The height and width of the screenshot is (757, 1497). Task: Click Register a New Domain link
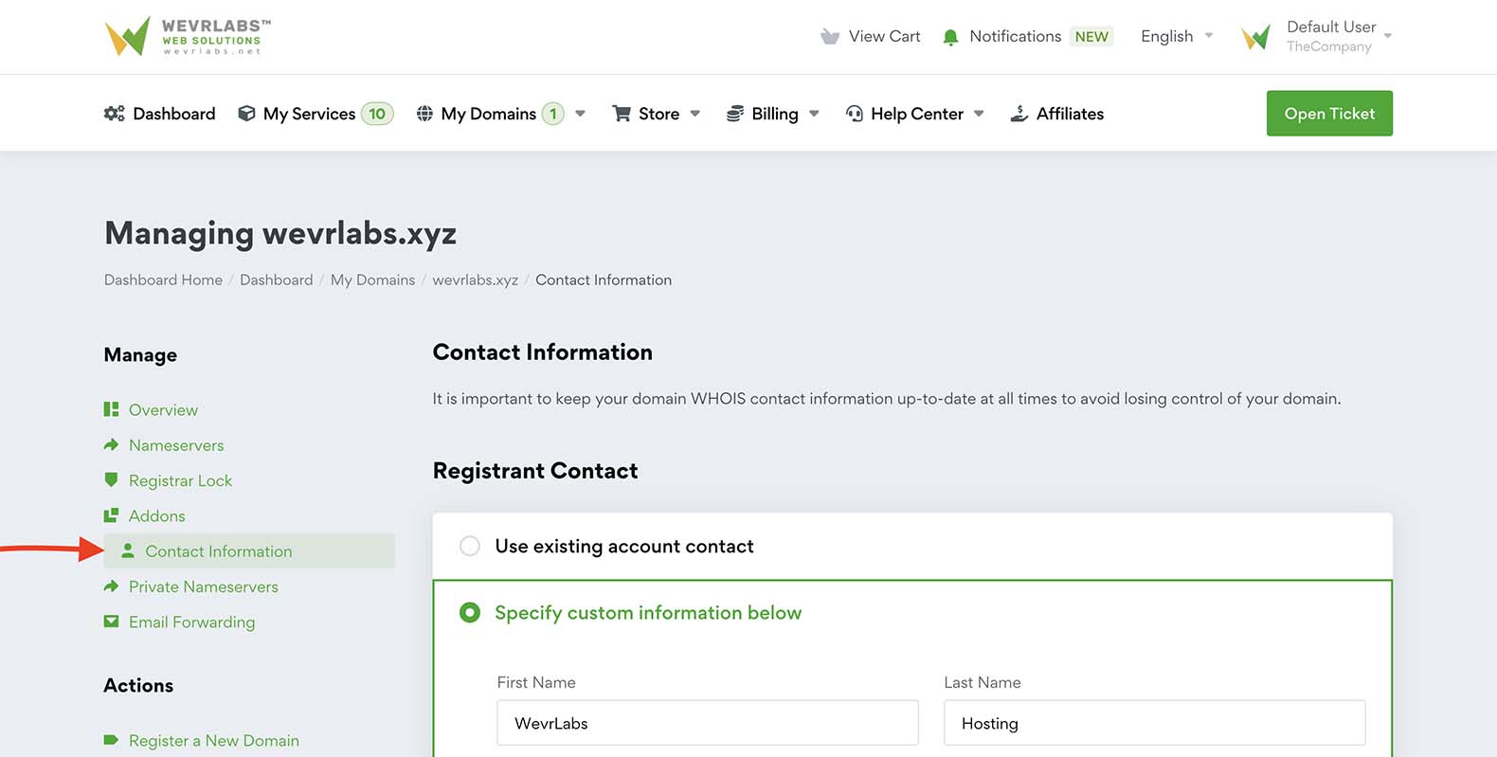click(213, 740)
